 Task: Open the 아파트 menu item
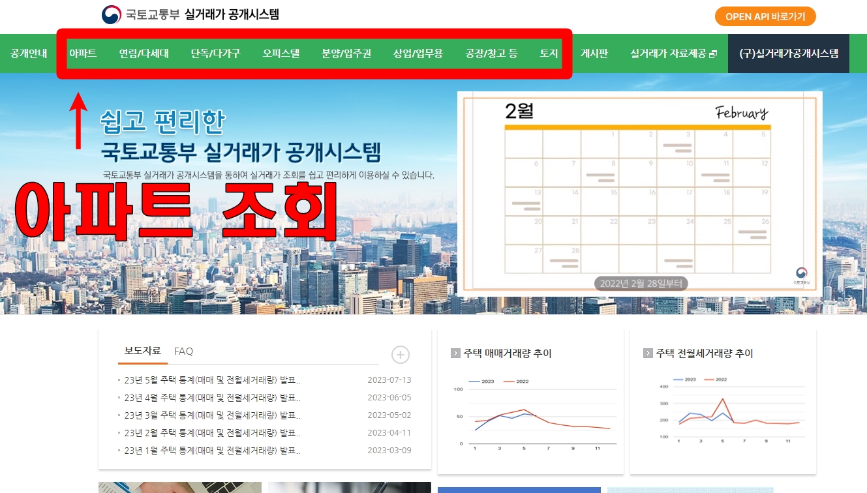(x=84, y=53)
